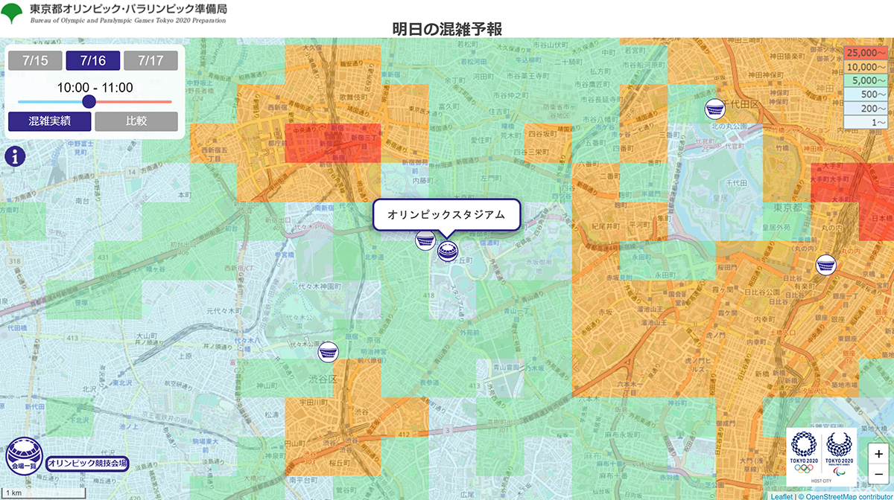
Task: Click the time range slider handle
Action: pyautogui.click(x=89, y=101)
